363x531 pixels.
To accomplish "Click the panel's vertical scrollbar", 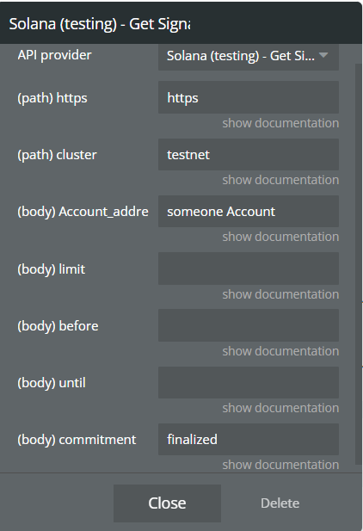I will [x=358, y=264].
